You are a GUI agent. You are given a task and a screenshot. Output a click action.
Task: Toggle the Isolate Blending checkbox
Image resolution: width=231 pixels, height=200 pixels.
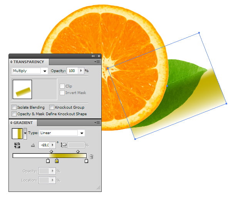[14, 107]
